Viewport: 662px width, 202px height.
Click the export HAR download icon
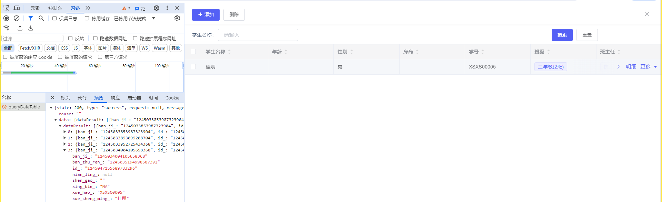31,28
